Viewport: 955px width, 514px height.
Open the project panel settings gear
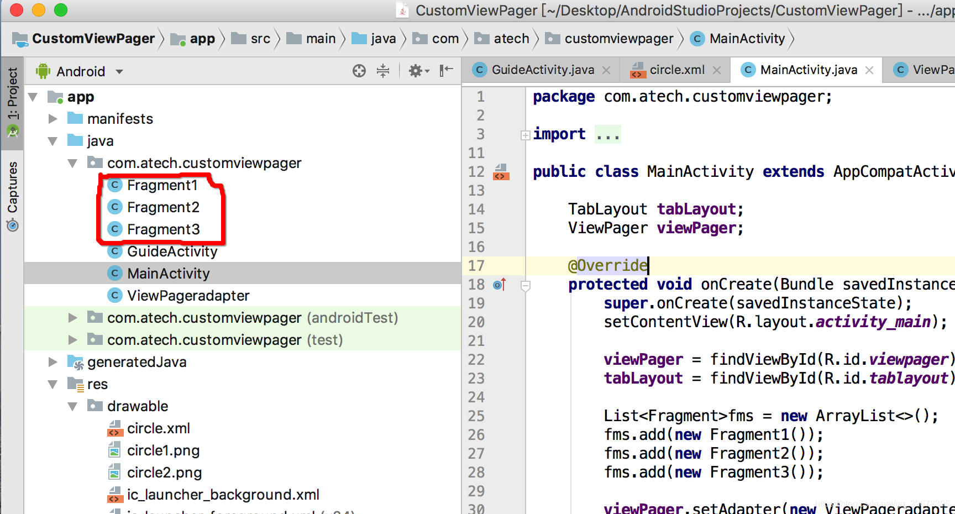click(x=418, y=71)
